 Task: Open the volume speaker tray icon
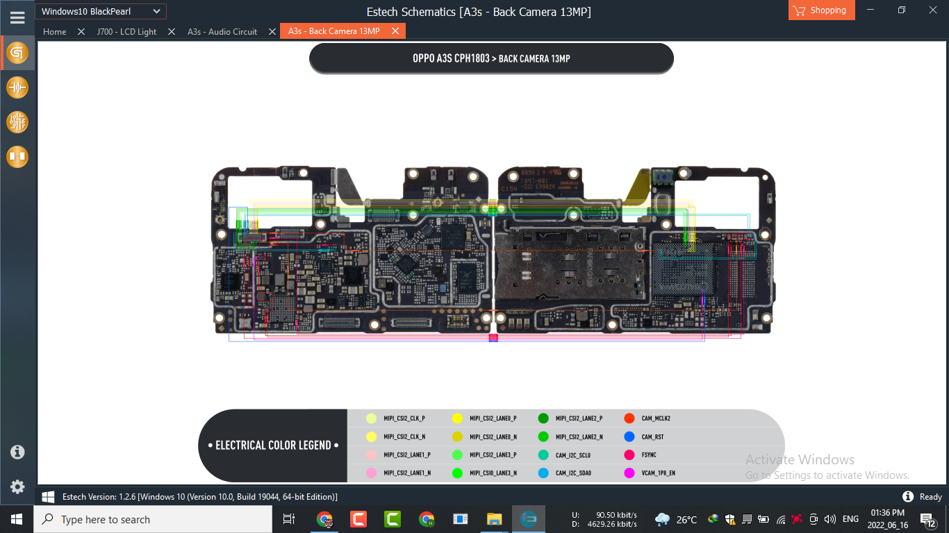(x=830, y=519)
